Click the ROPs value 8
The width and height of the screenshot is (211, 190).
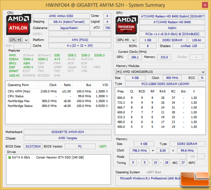tap(148, 46)
